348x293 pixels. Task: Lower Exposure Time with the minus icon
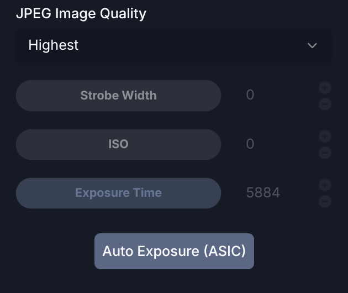(325, 201)
